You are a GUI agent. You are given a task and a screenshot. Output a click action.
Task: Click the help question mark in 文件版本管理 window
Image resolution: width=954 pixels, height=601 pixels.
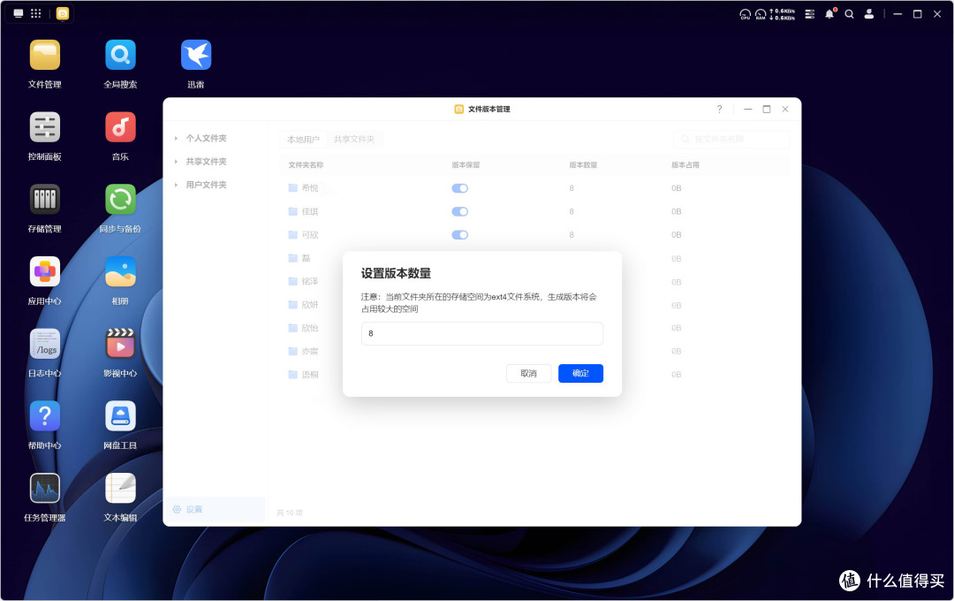[719, 109]
